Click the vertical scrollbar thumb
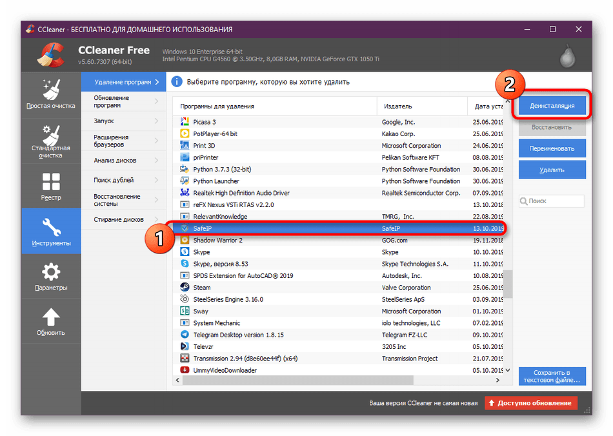 [x=508, y=284]
